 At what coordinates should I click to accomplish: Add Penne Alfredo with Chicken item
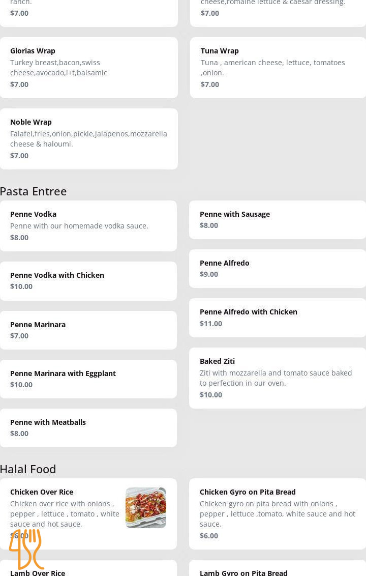(x=278, y=318)
